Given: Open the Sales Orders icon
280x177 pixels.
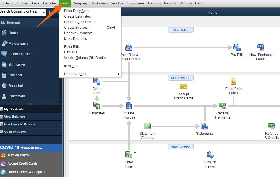Looking at the screenshot, I should tap(97, 81).
